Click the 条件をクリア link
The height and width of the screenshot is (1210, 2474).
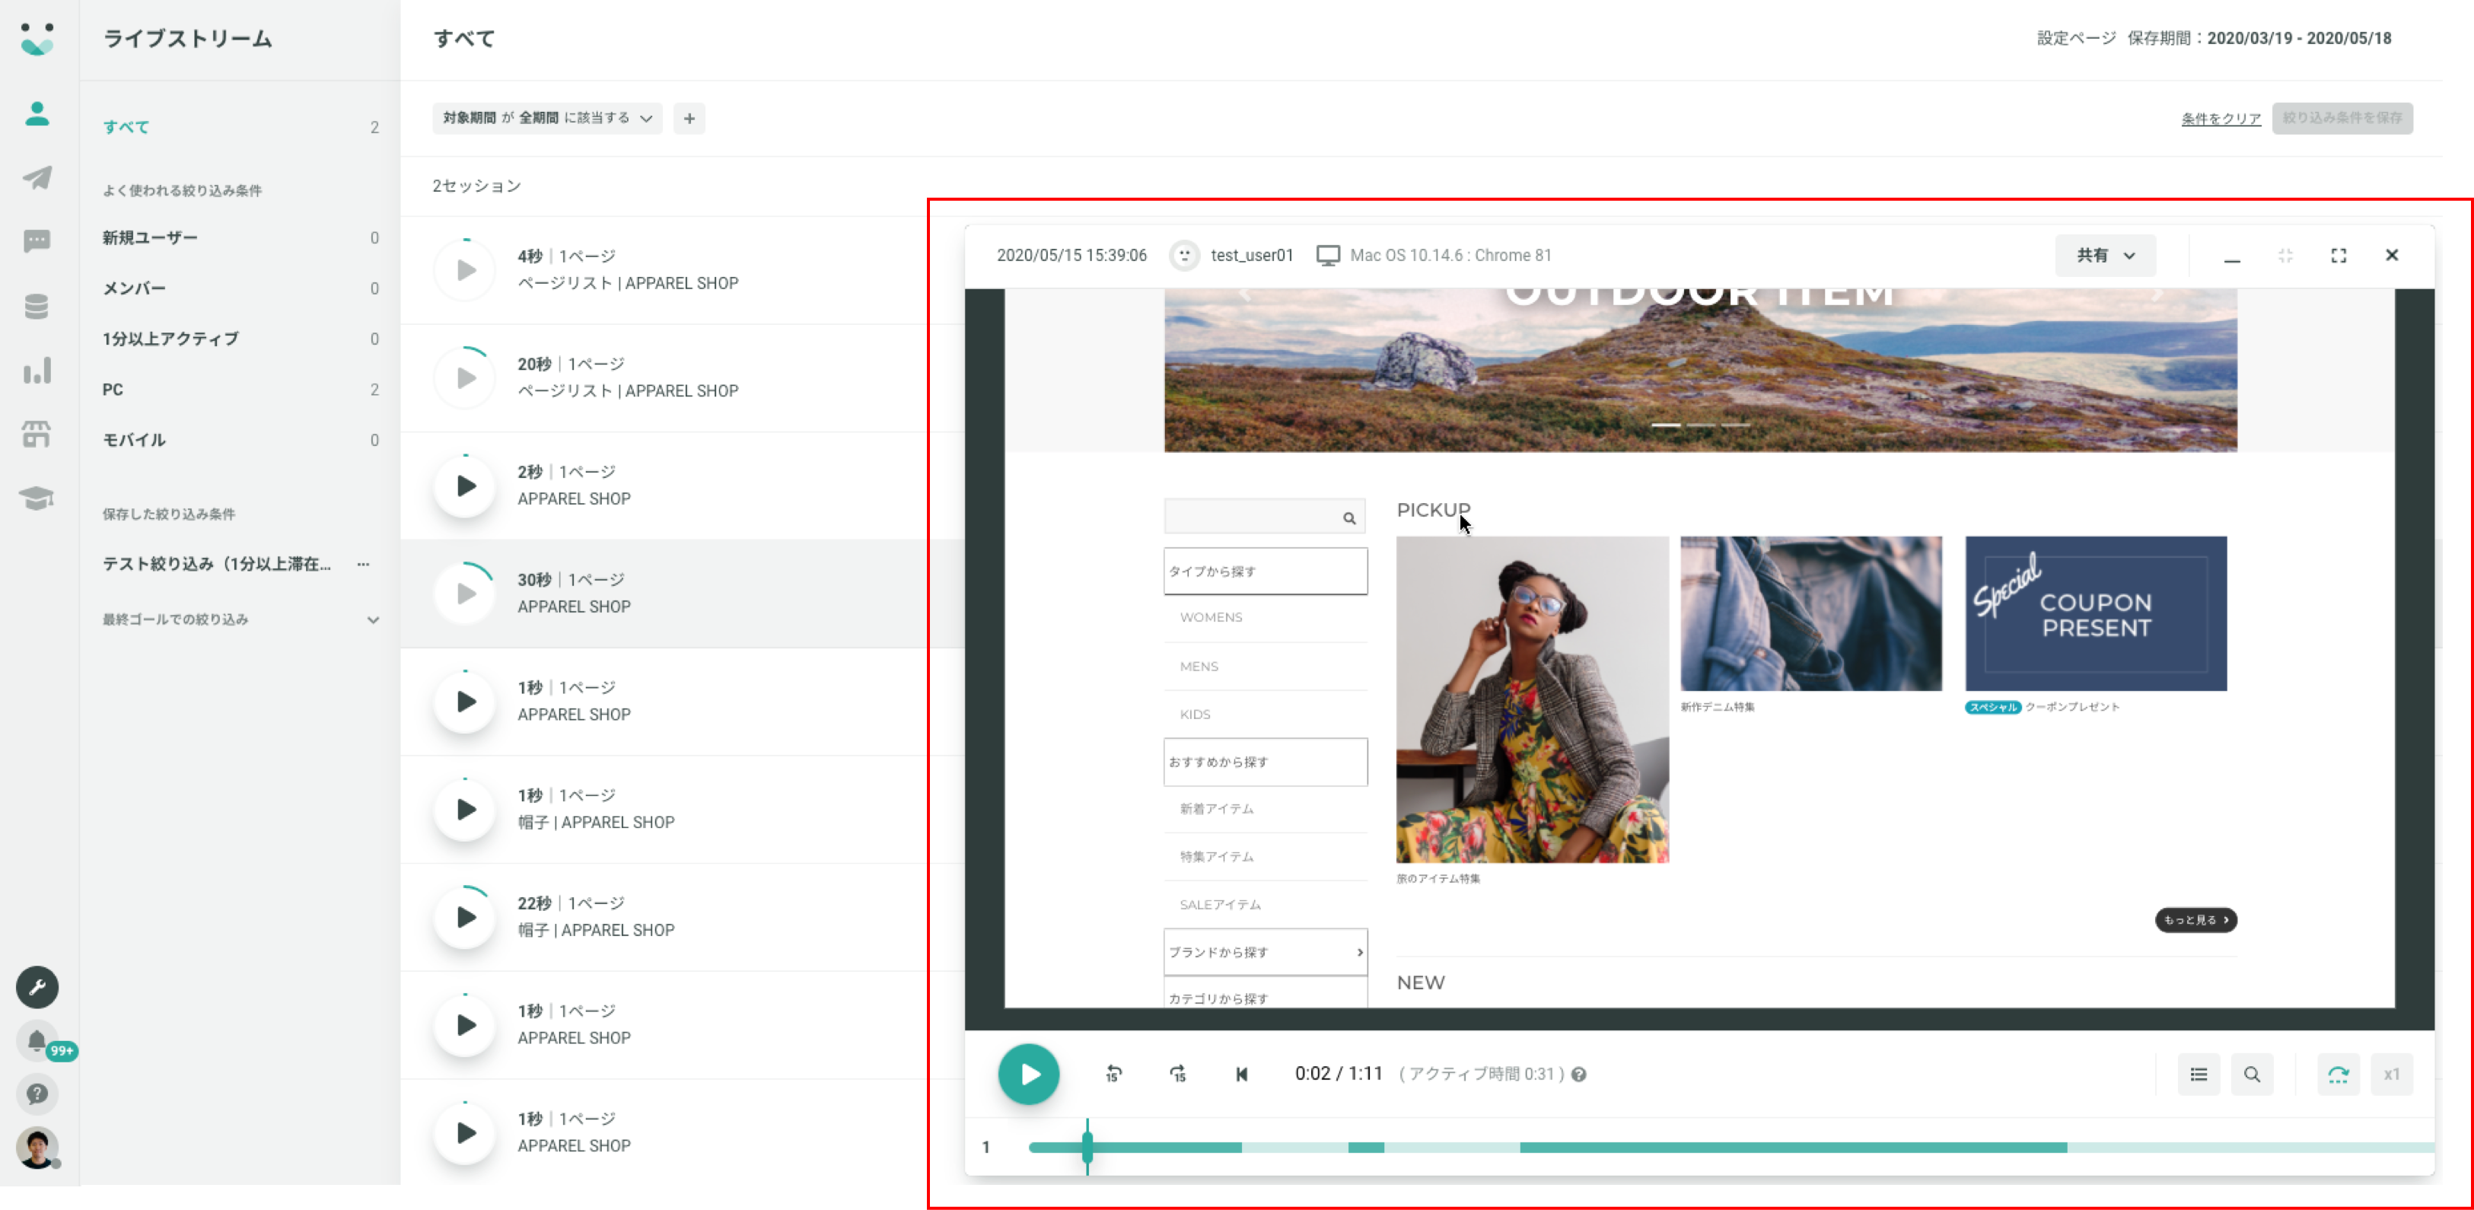pos(2221,118)
